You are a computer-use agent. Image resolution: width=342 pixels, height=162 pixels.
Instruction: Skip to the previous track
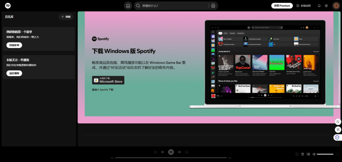click(163, 152)
